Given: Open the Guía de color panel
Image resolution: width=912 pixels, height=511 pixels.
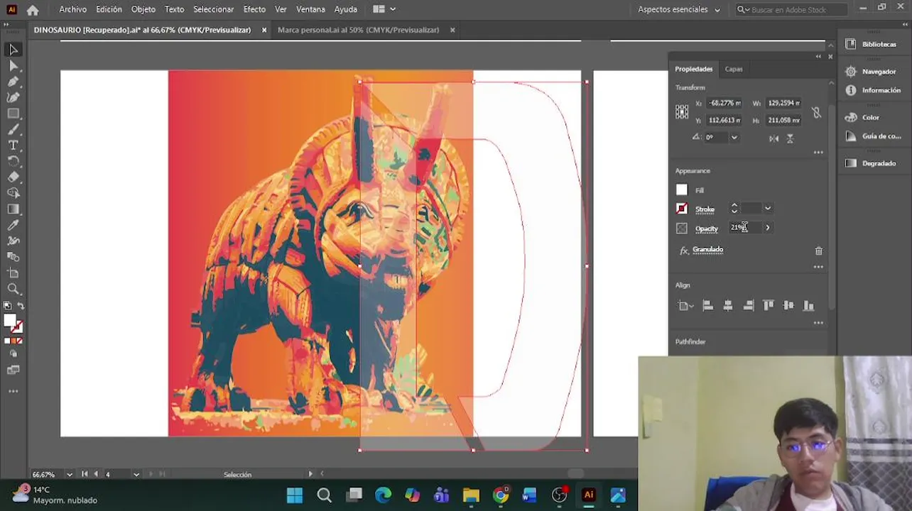Looking at the screenshot, I should tap(873, 136).
